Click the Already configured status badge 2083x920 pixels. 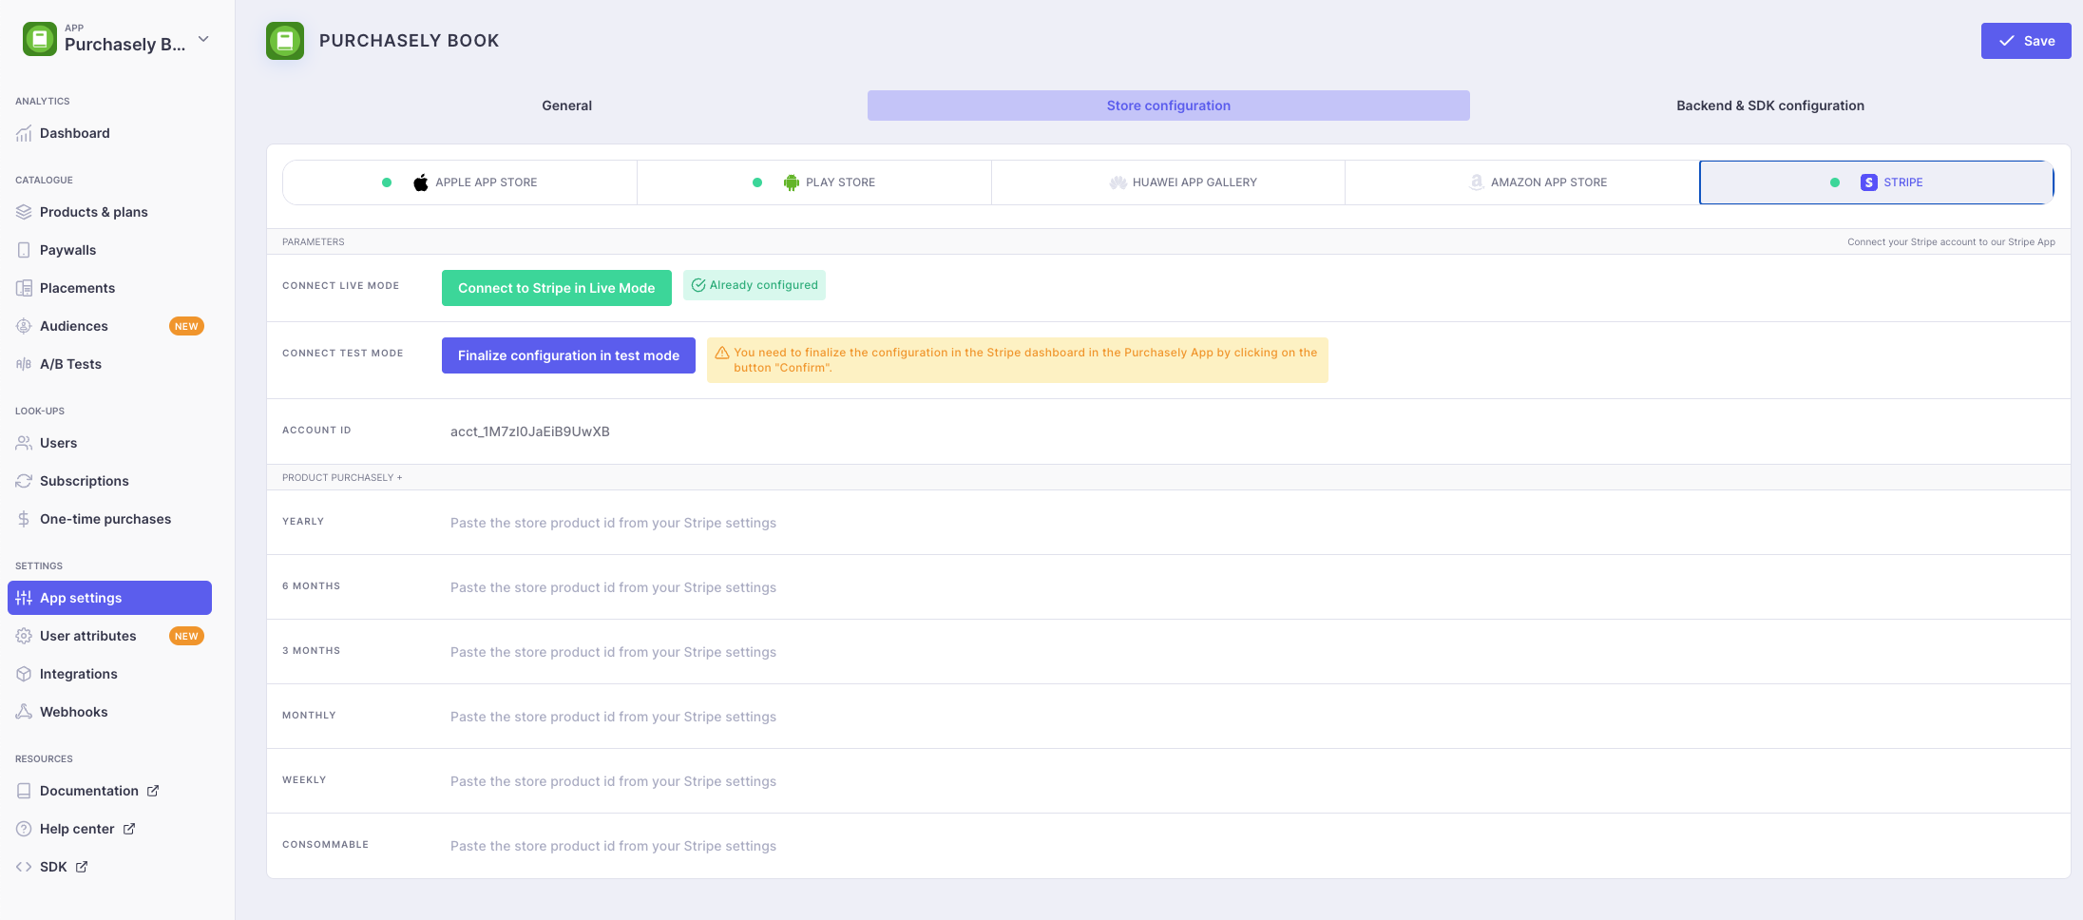click(755, 285)
